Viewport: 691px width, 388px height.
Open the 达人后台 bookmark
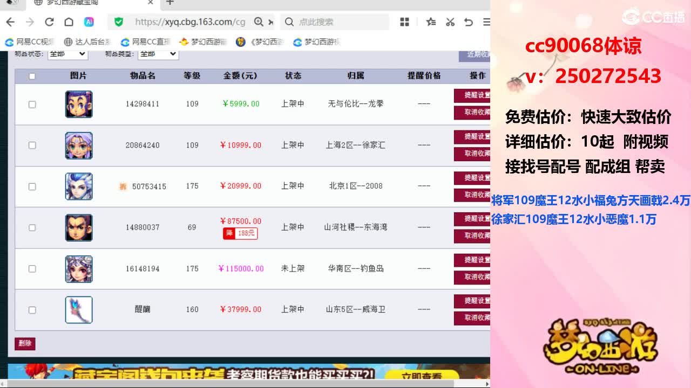pyautogui.click(x=87, y=42)
